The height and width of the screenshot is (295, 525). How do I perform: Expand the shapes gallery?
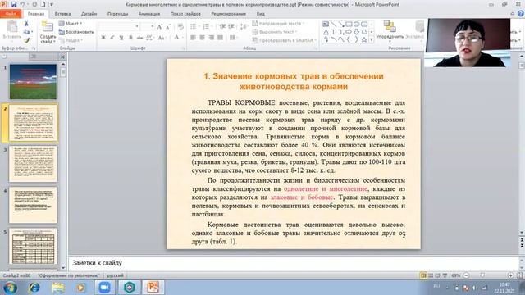[x=372, y=39]
